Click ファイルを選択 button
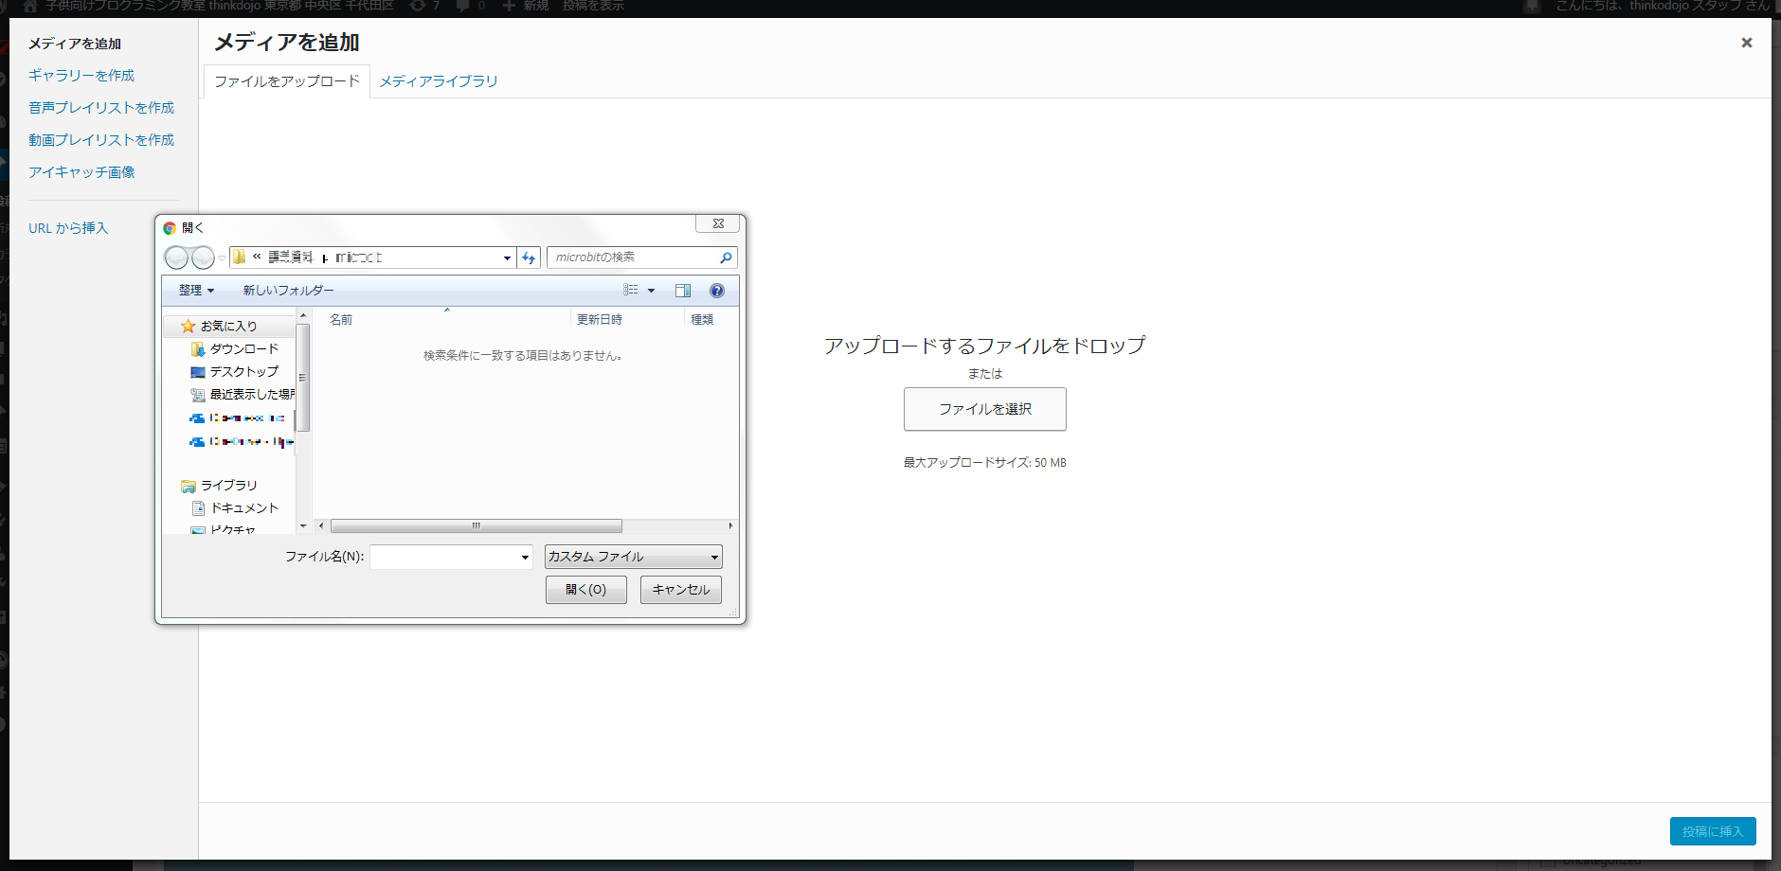Image resolution: width=1781 pixels, height=871 pixels. click(985, 409)
